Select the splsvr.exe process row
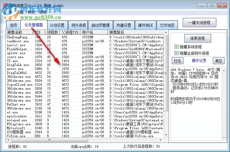The image size is (230, 152). pos(85,53)
